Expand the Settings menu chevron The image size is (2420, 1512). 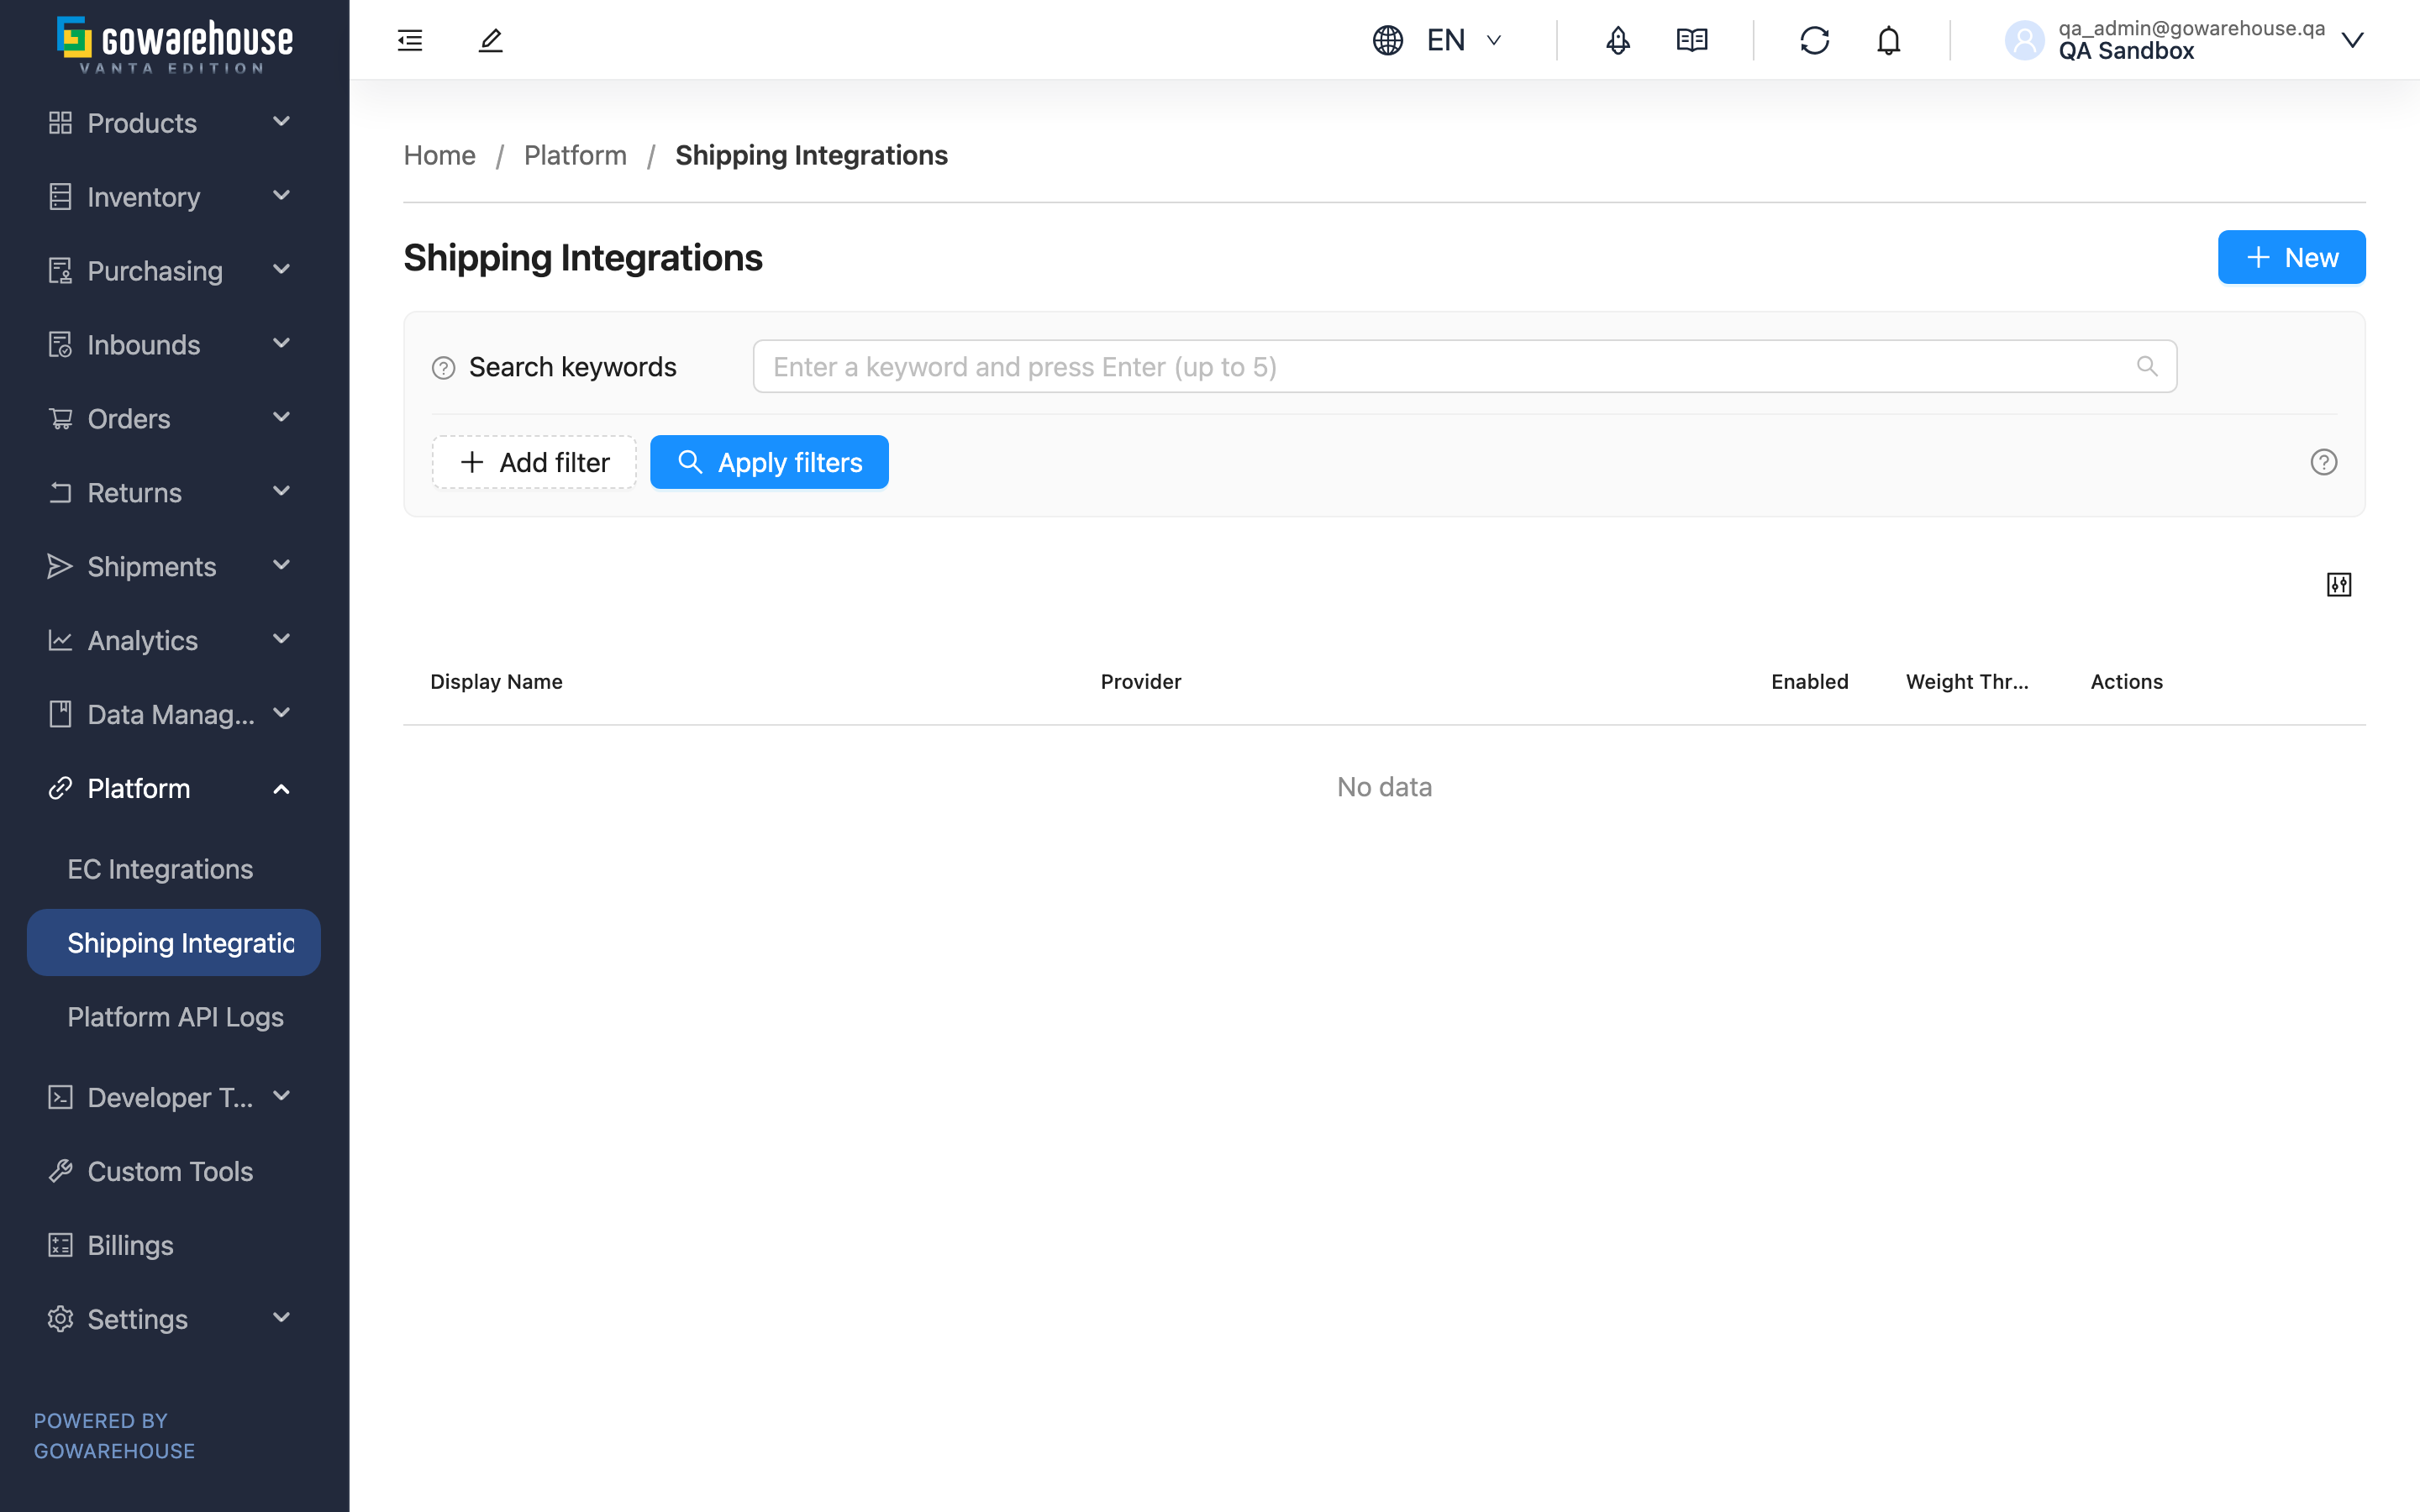coord(281,1319)
